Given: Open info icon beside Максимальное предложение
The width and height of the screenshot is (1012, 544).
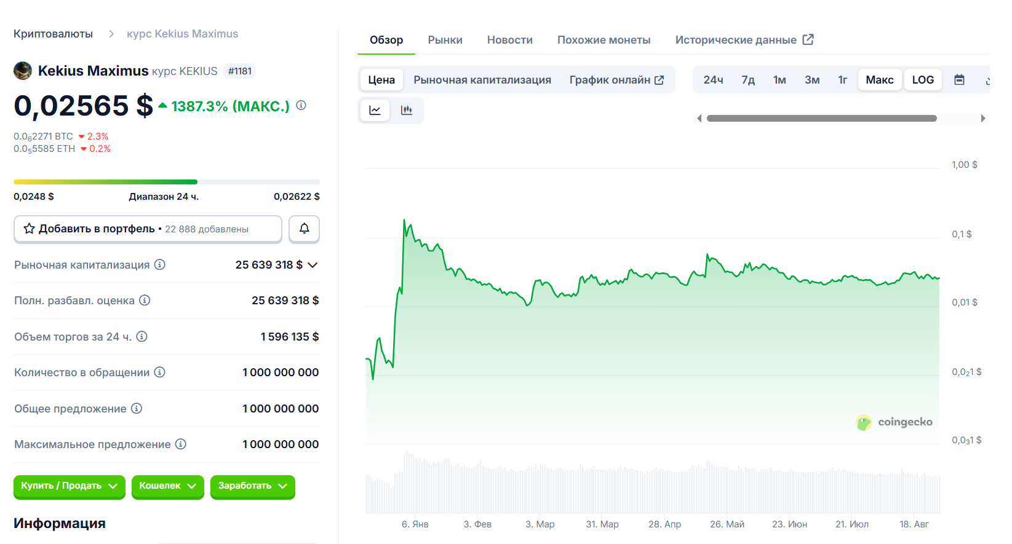Looking at the screenshot, I should [180, 444].
